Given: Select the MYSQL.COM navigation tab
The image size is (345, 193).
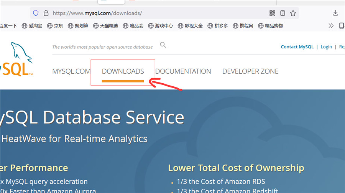Looking at the screenshot, I should tap(71, 71).
